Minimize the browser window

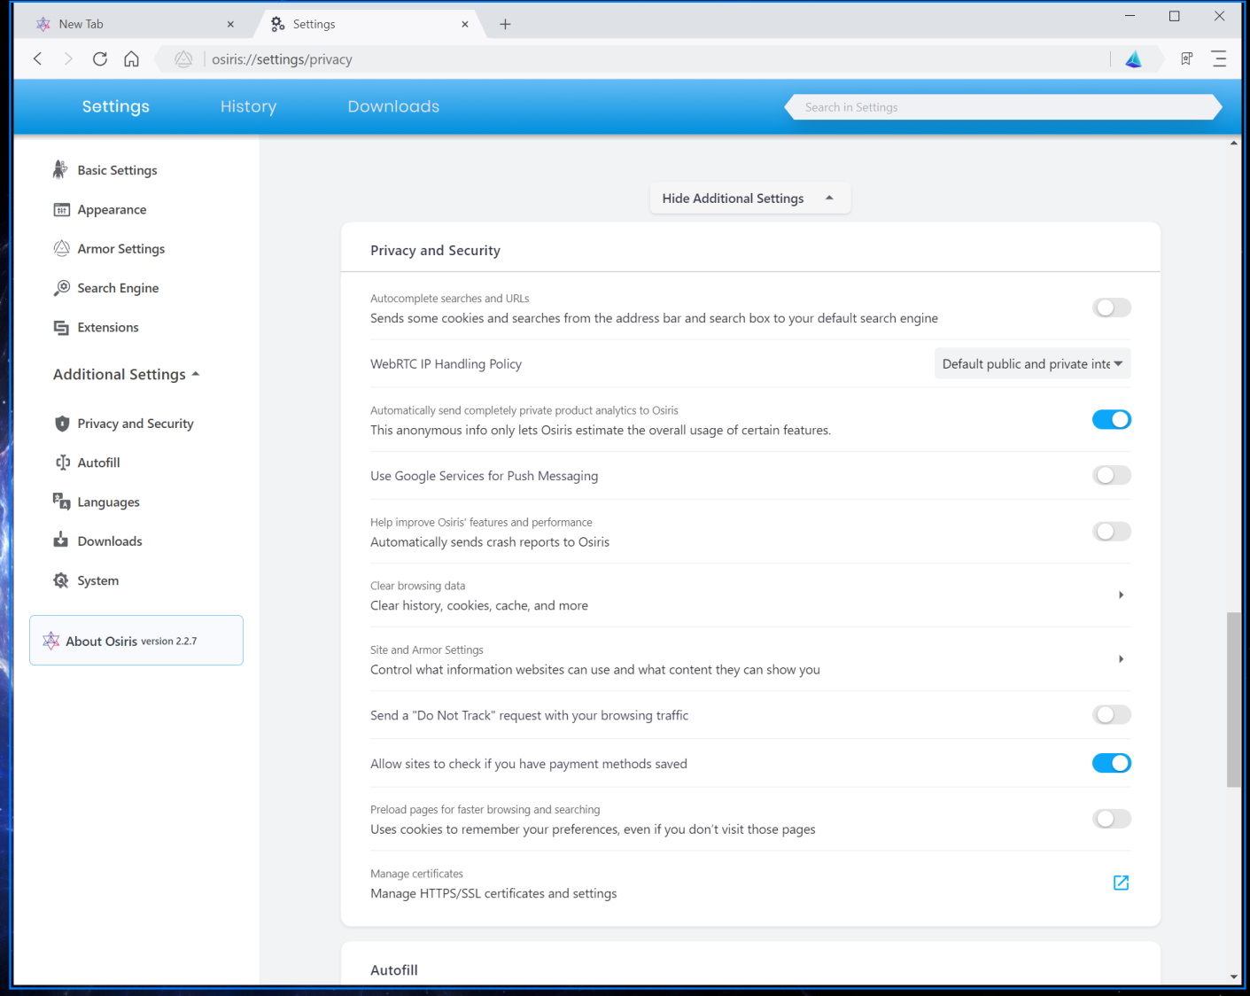tap(1130, 16)
